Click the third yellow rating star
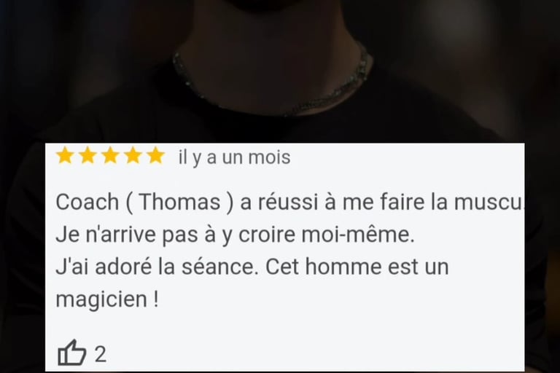Image resolution: width=560 pixels, height=373 pixels. coord(110,156)
